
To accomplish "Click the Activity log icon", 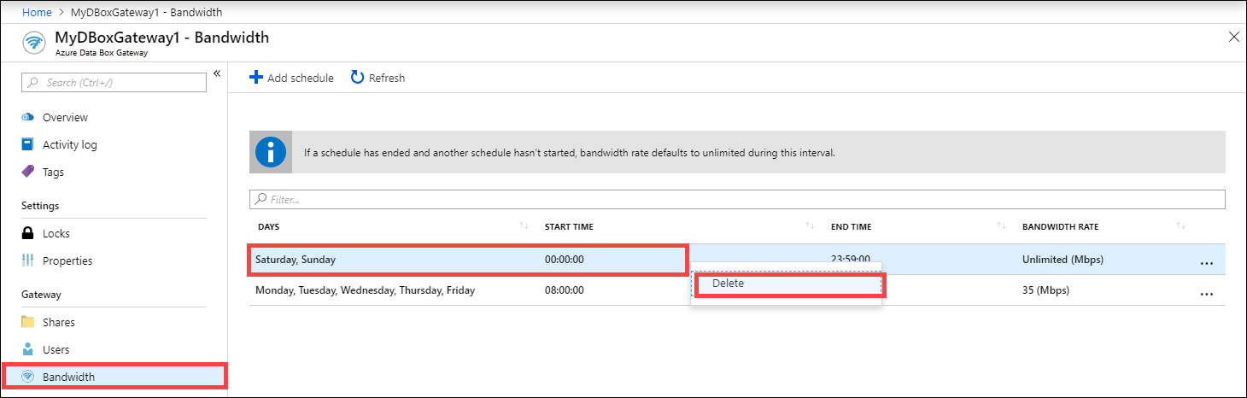I will [x=28, y=144].
